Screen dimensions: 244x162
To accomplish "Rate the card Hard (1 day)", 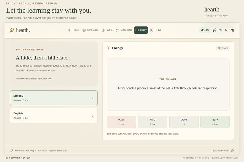I will (x=153, y=122).
